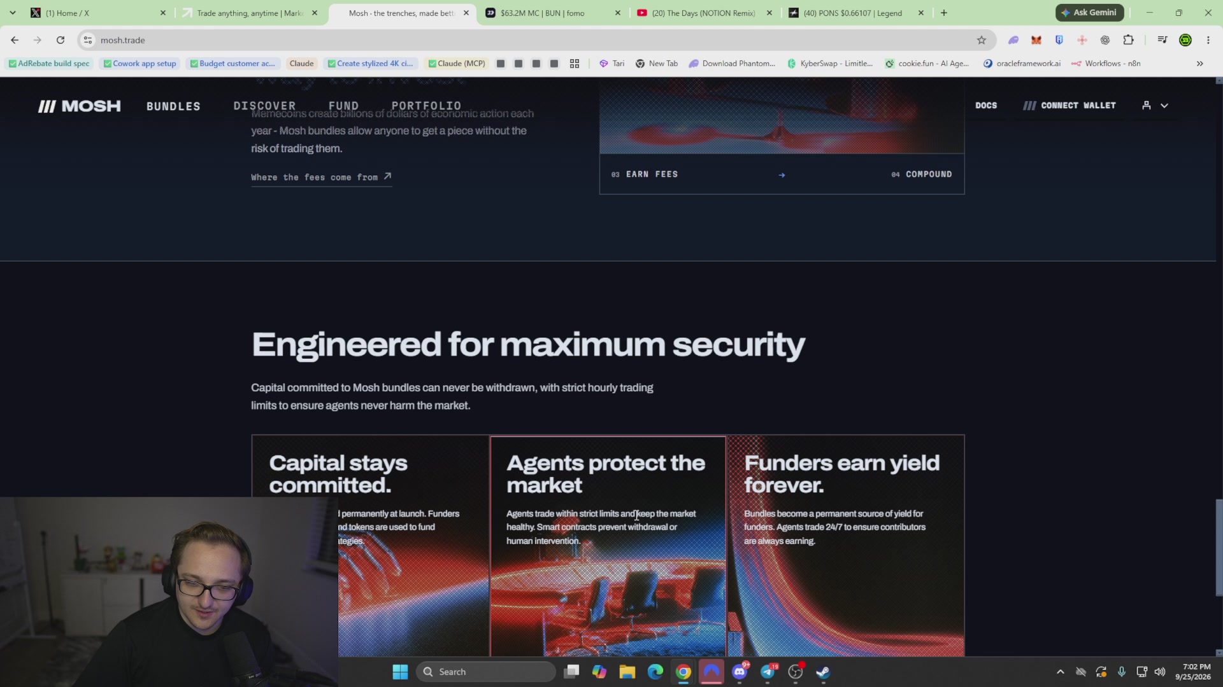This screenshot has height=687, width=1223.
Task: Open Steam from the taskbar
Action: tap(824, 672)
